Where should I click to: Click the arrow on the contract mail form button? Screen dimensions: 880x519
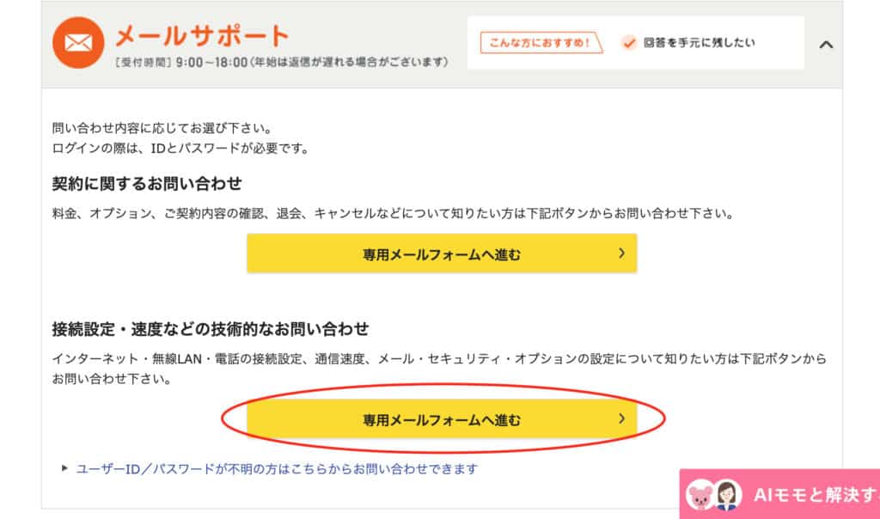(621, 253)
